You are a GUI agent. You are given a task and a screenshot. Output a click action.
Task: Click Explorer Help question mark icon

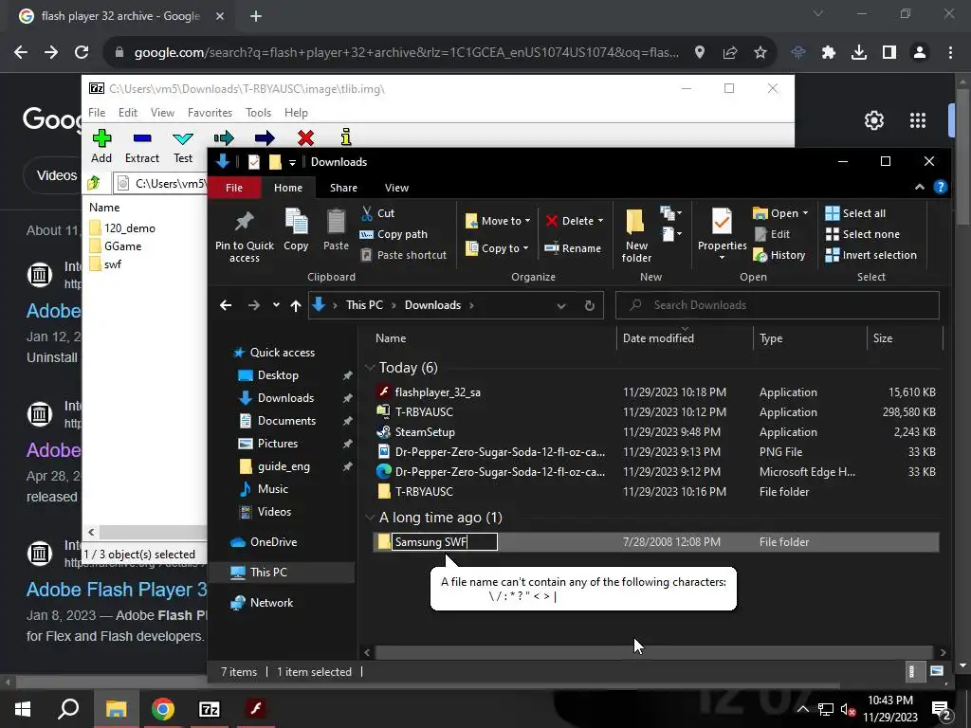click(940, 187)
